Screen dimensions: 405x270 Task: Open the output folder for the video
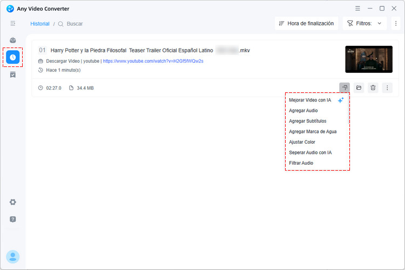pos(359,88)
